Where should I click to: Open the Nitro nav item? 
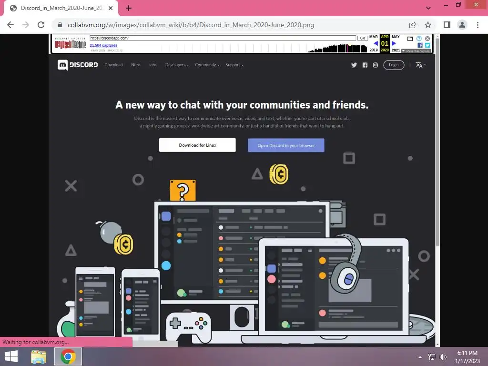pos(136,65)
